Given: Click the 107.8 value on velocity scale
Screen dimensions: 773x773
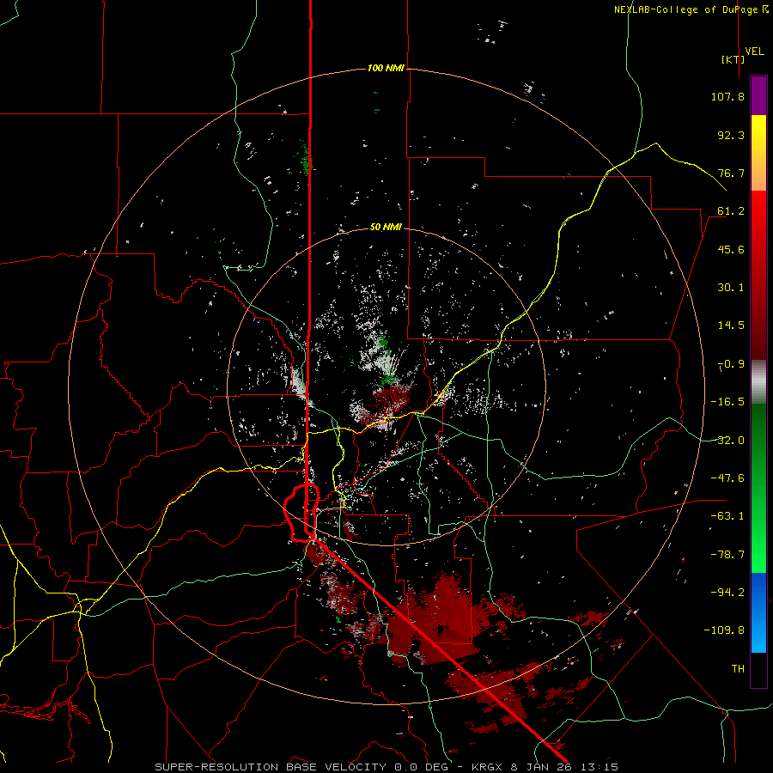Looking at the screenshot, I should (727, 96).
